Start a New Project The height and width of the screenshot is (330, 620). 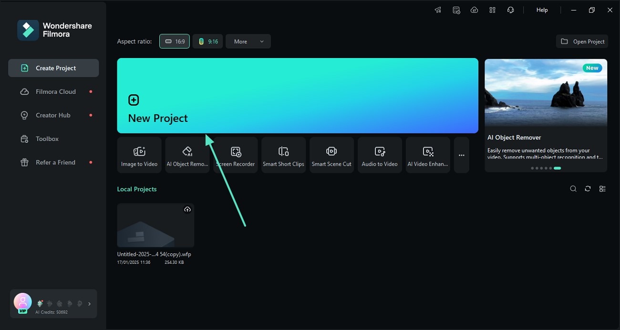298,96
